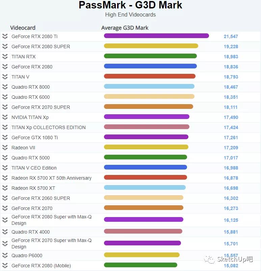
Task: Expand the TITAN RTX row chevron
Action: tap(5, 57)
